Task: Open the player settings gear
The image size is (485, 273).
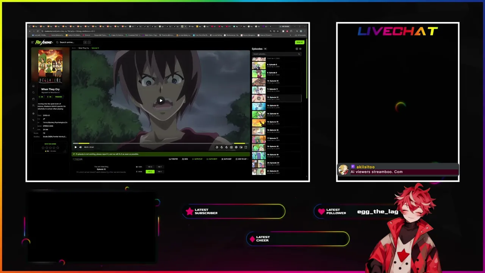Action: [x=236, y=147]
